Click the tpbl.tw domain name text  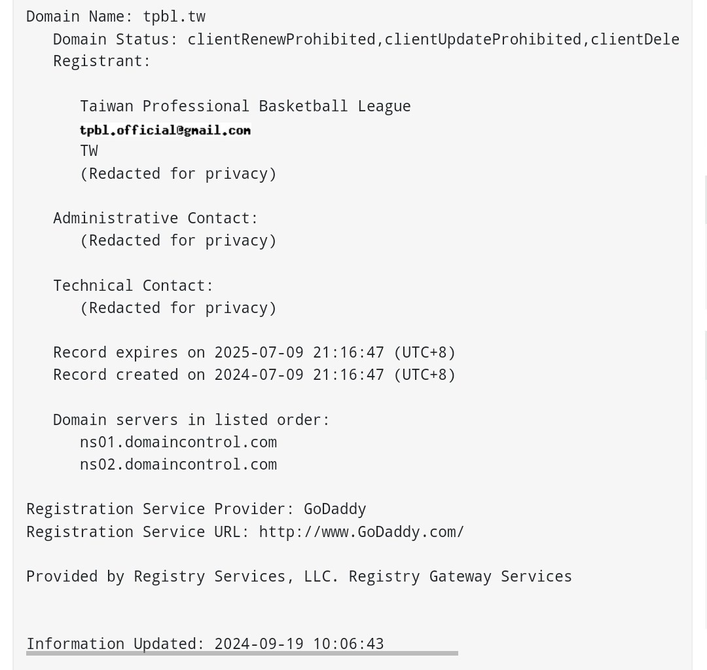click(174, 16)
